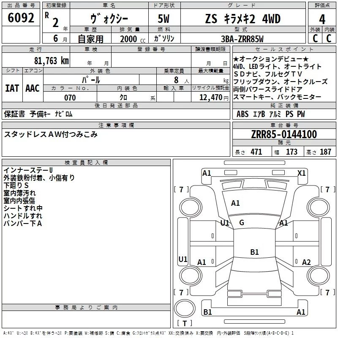Select inspector note シートすれ中

(23, 208)
